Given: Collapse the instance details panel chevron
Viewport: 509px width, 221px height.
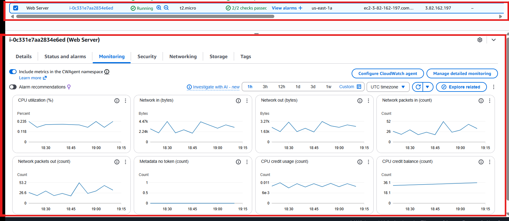Looking at the screenshot, I should (x=494, y=40).
